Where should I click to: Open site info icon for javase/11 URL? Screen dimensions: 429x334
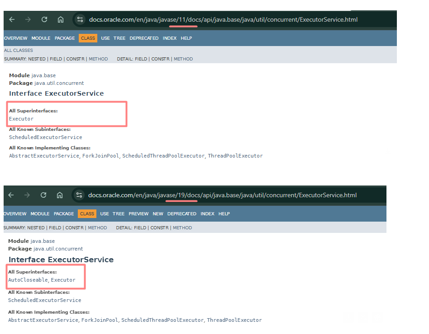(80, 20)
